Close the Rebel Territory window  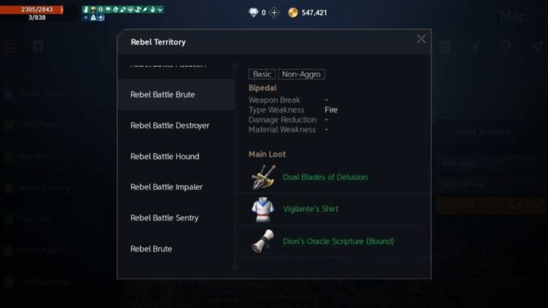(421, 39)
